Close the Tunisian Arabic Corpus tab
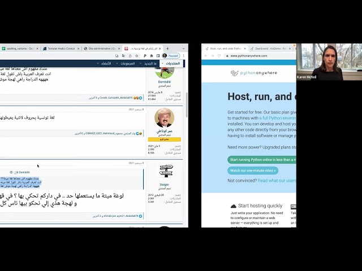This screenshot has height=271, width=362. coord(78,49)
